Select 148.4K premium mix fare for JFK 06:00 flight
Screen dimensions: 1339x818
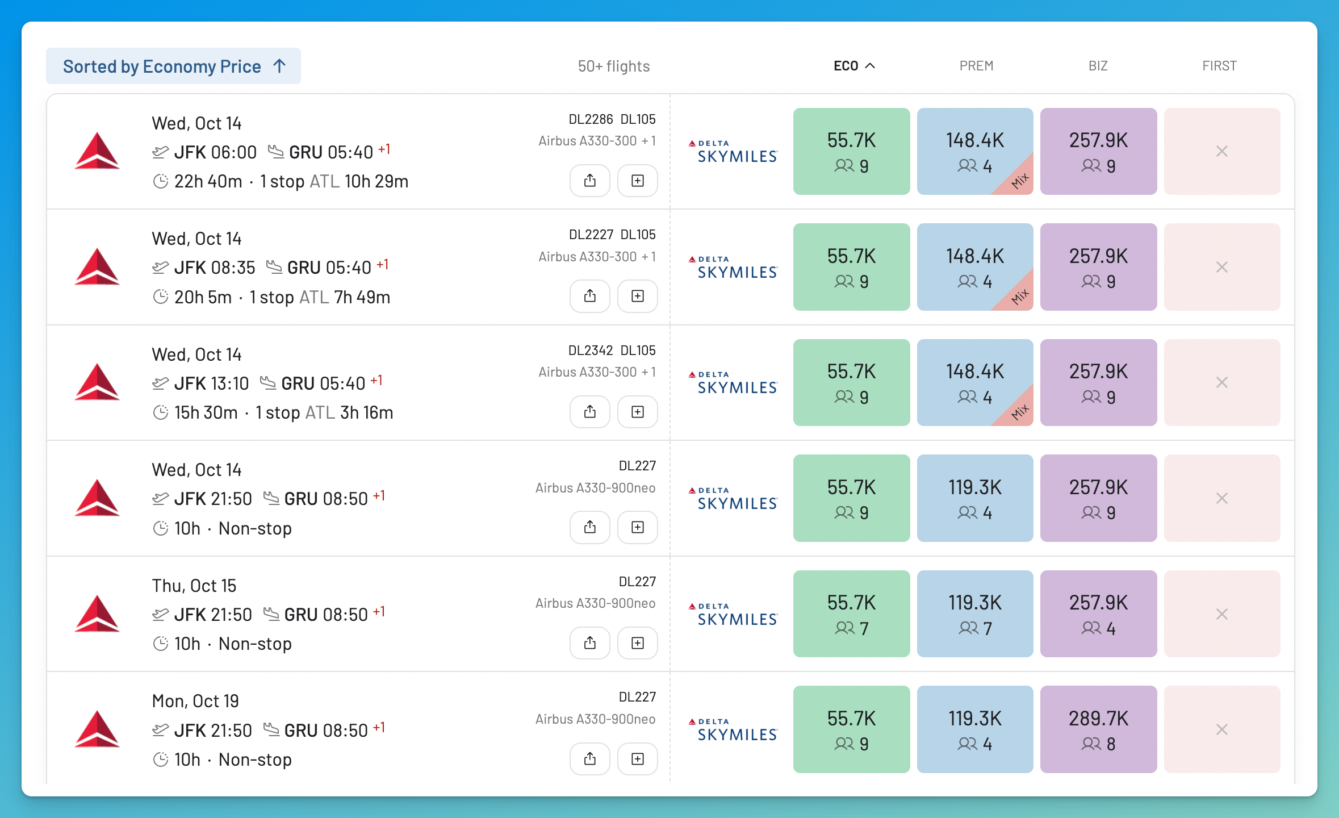click(975, 151)
